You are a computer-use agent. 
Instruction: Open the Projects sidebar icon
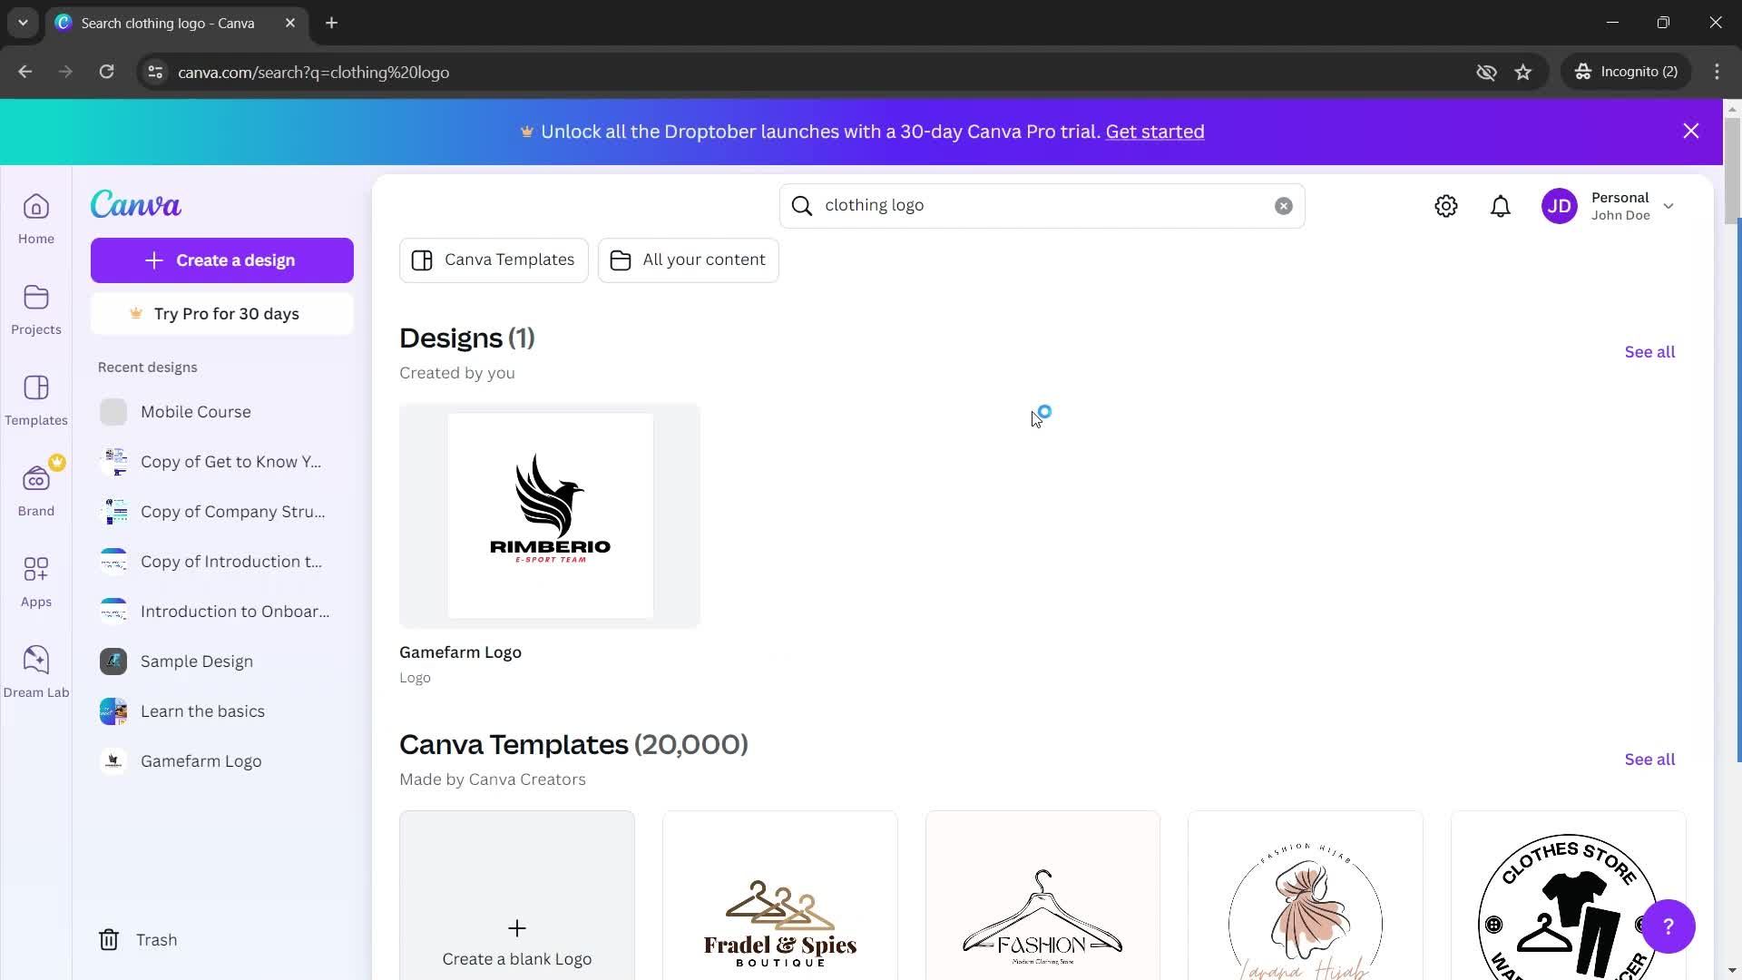(36, 309)
